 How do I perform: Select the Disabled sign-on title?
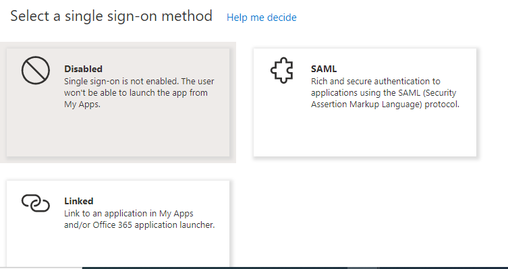[83, 69]
